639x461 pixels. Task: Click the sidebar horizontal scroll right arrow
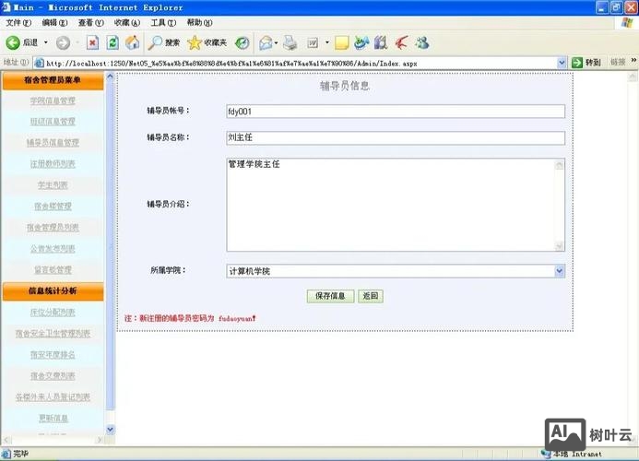pos(100,440)
